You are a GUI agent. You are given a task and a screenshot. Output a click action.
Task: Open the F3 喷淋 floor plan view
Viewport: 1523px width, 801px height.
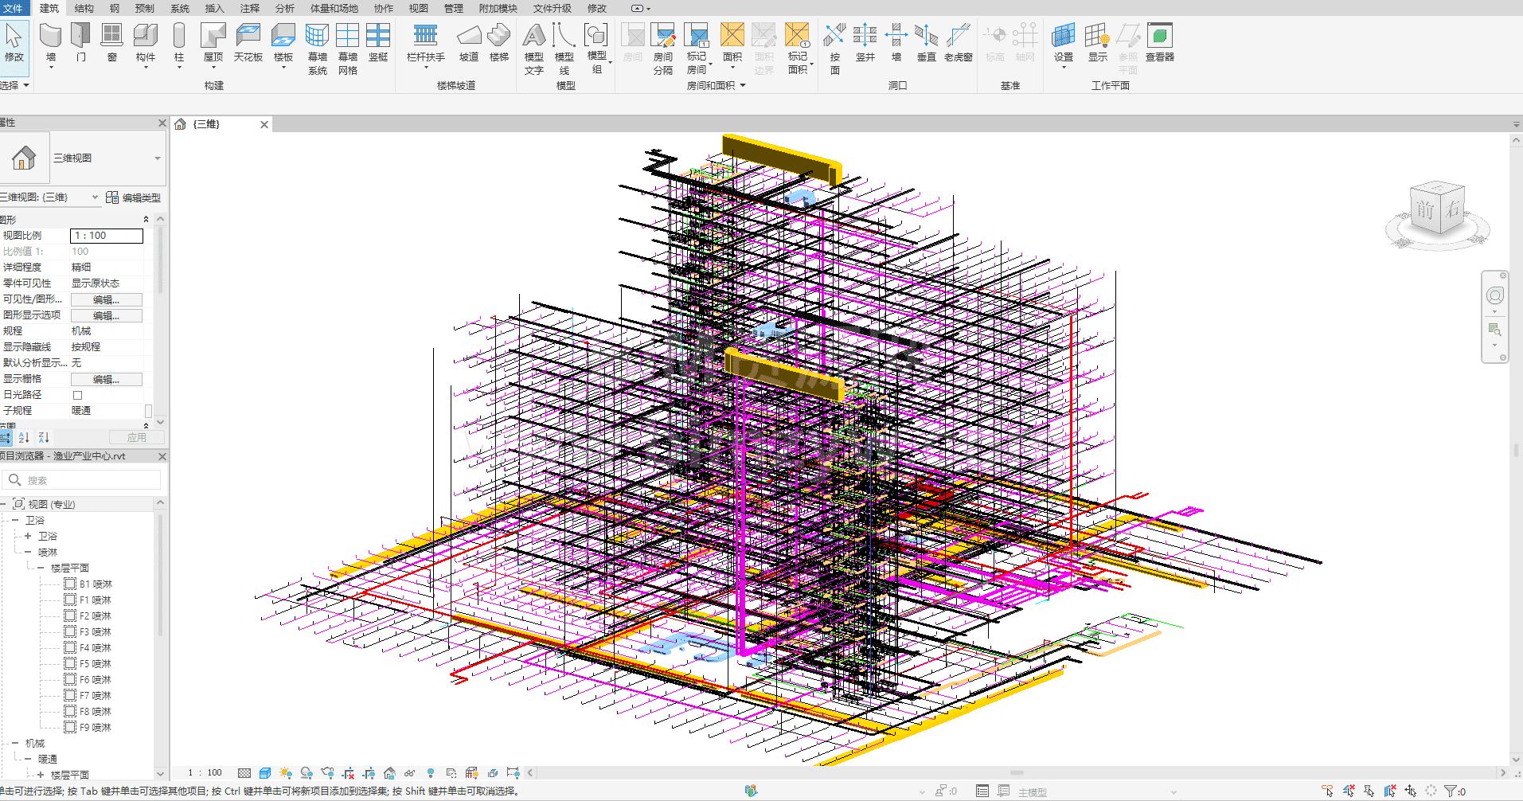[x=94, y=631]
